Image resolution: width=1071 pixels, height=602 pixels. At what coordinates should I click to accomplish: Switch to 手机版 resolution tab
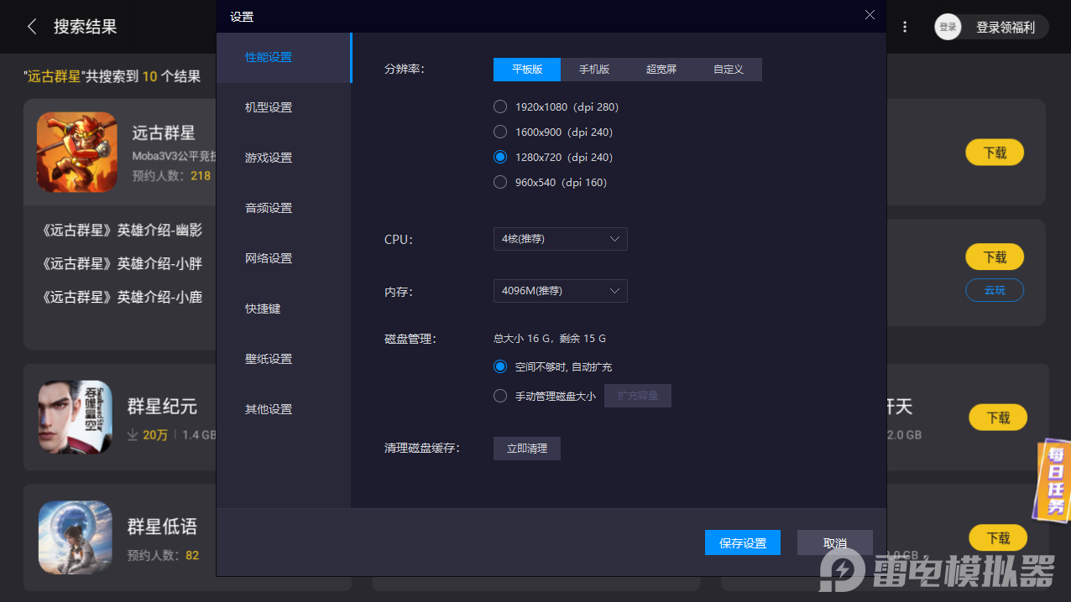tap(594, 70)
